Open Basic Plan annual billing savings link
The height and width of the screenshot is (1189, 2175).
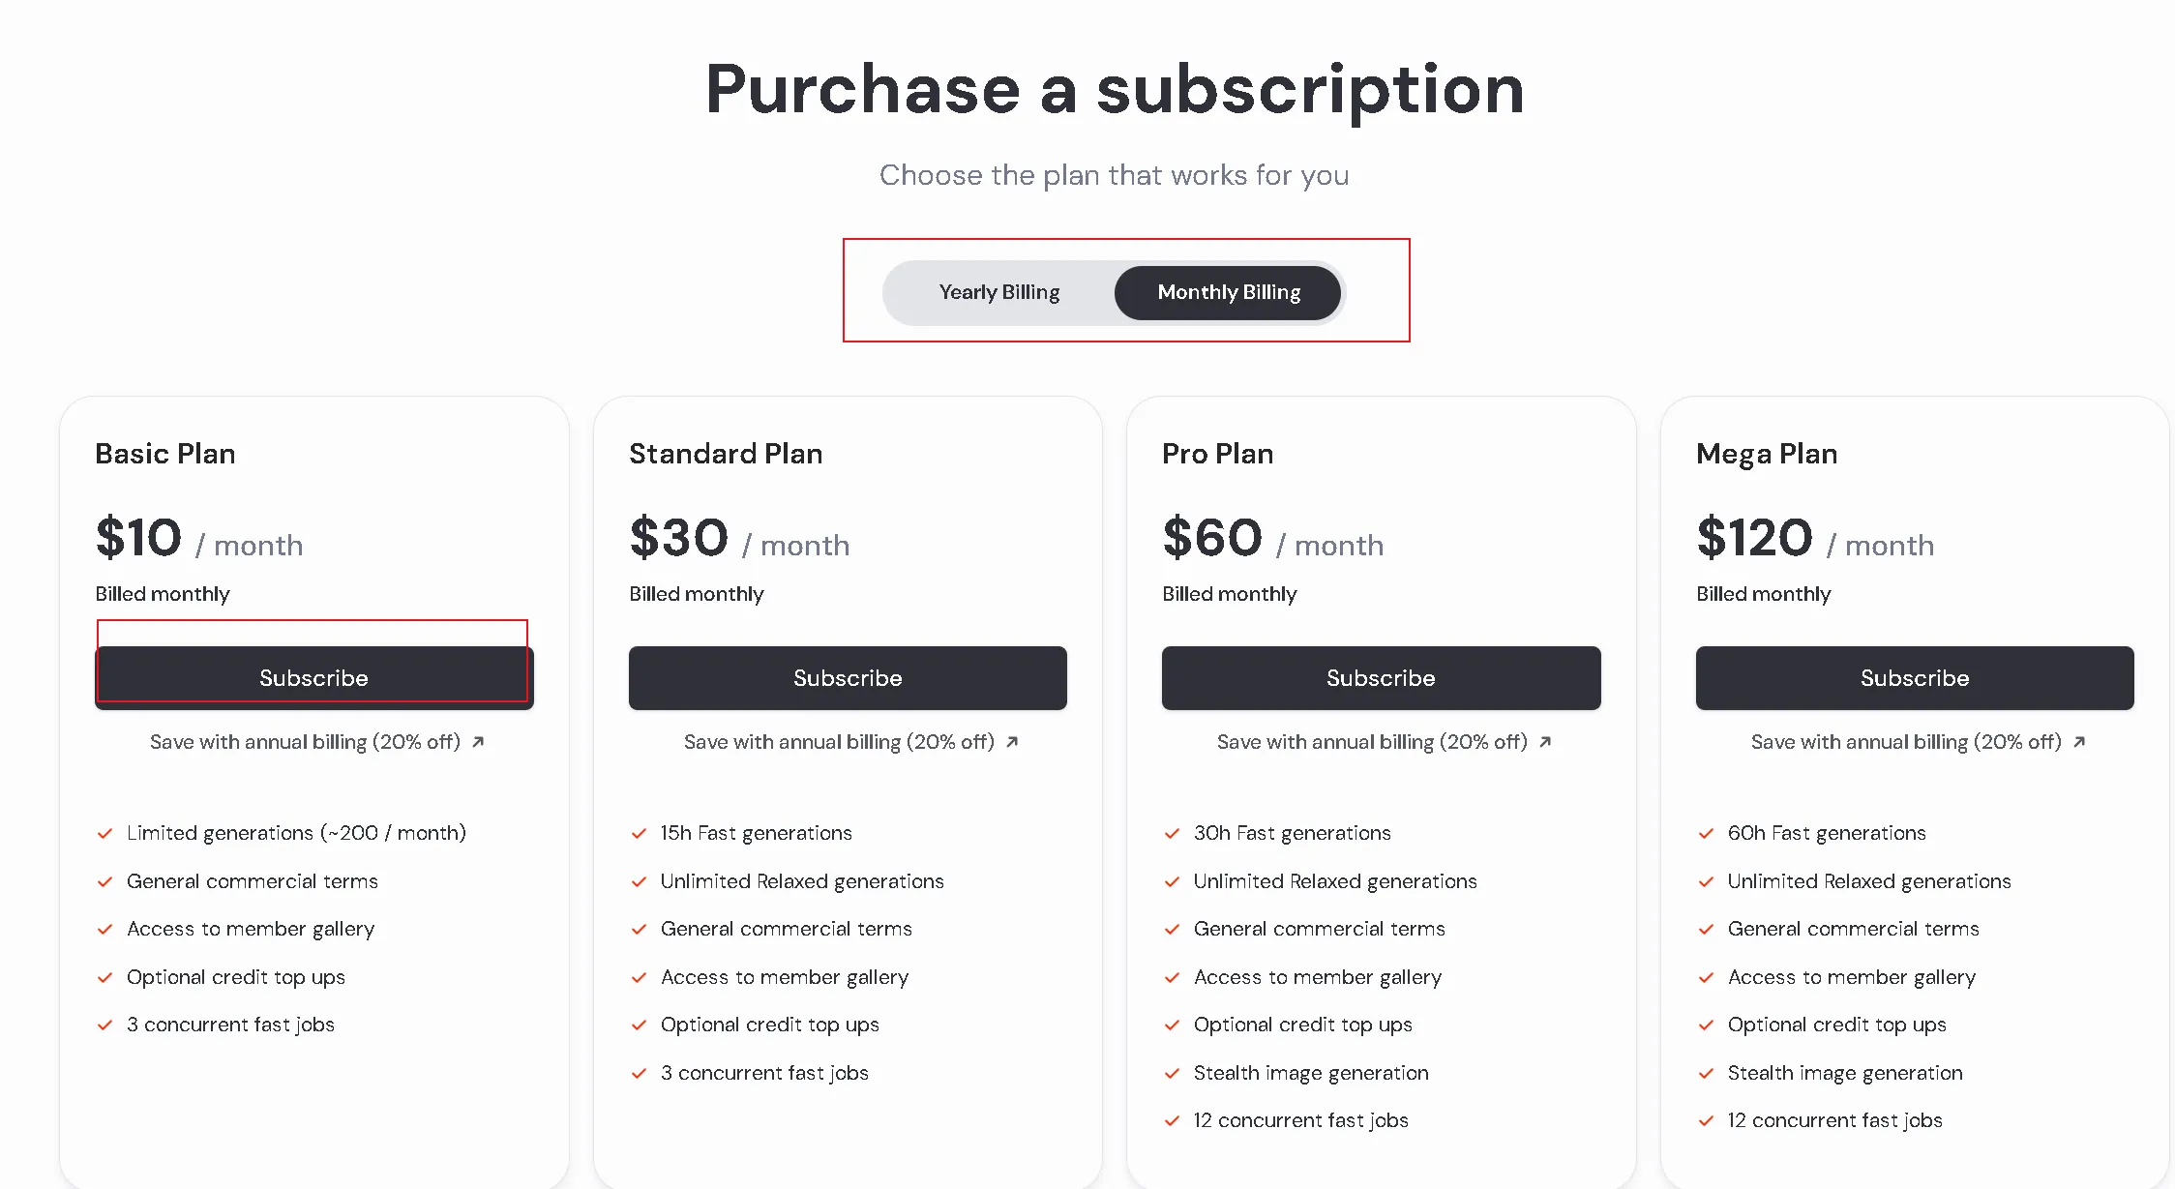[x=305, y=742]
